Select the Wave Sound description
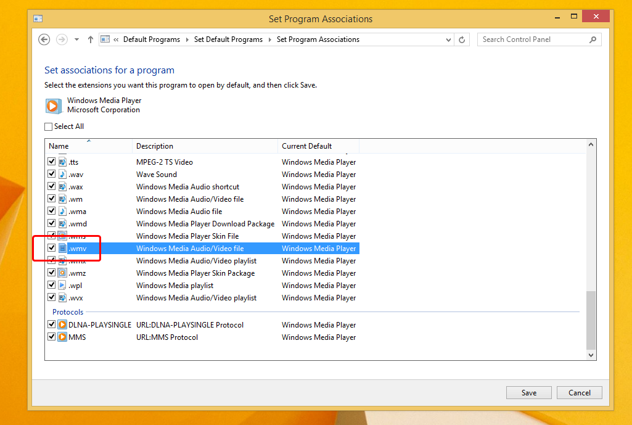 coord(157,174)
